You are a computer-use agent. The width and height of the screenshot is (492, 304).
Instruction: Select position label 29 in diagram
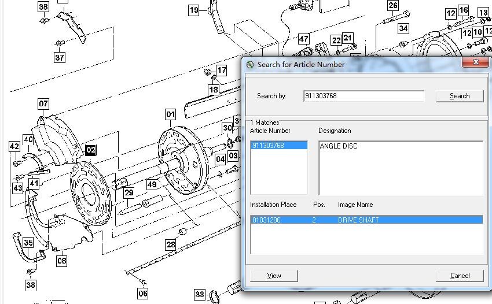(x=128, y=192)
